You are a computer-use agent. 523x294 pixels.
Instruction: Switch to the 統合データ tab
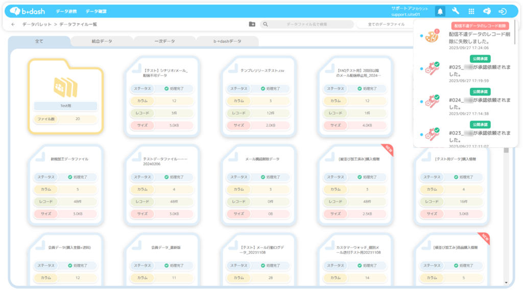pyautogui.click(x=102, y=41)
